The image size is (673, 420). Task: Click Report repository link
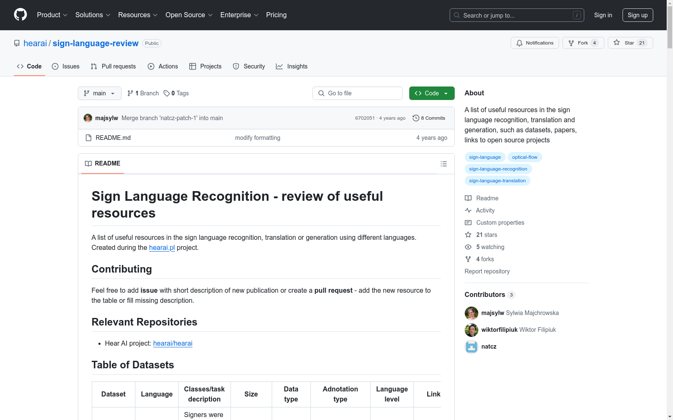(x=487, y=271)
